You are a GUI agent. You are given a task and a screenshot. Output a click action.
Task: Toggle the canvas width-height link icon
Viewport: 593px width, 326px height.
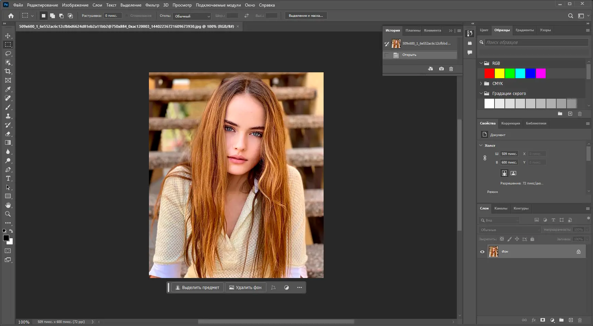(x=485, y=158)
